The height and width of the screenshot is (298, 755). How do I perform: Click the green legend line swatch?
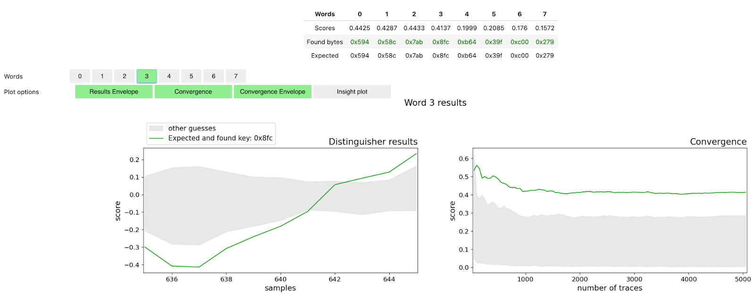tap(156, 138)
